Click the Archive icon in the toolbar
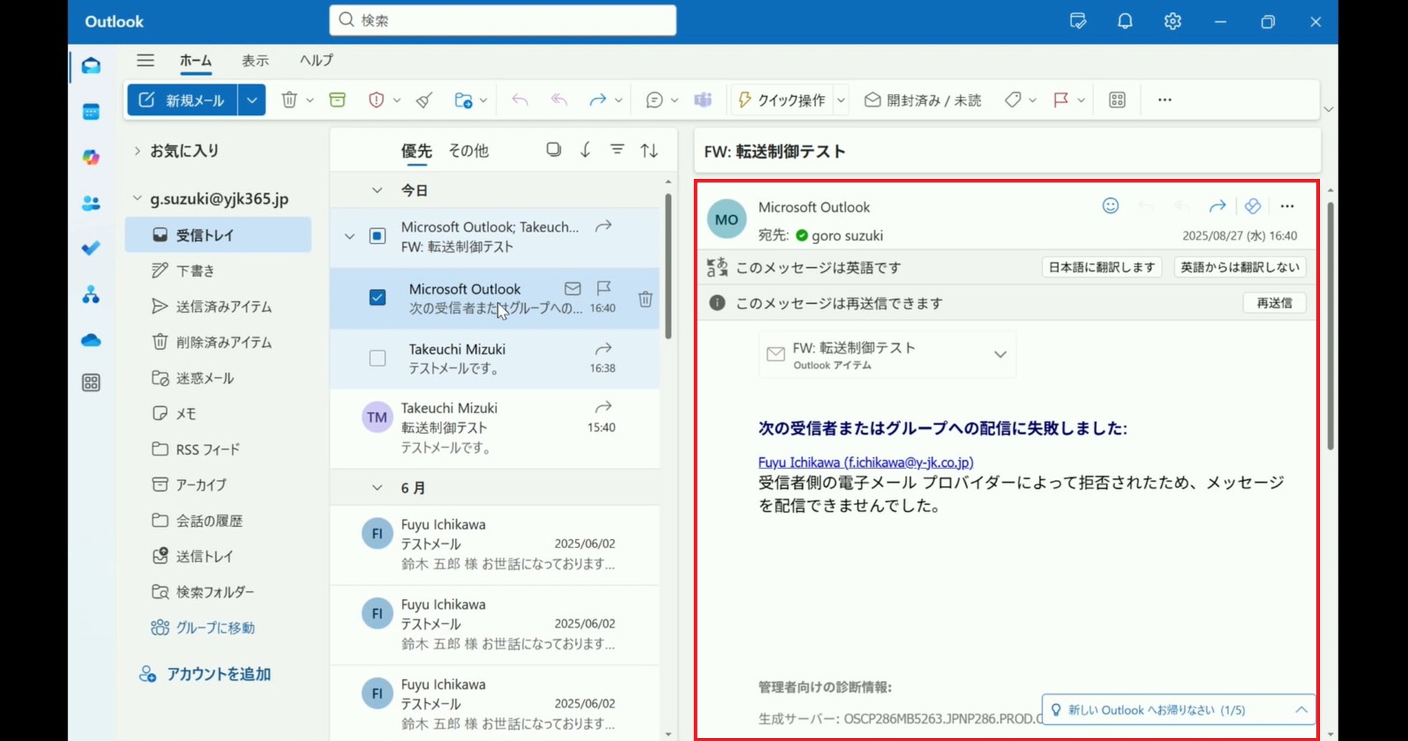Viewport: 1408px width, 741px height. click(x=337, y=100)
